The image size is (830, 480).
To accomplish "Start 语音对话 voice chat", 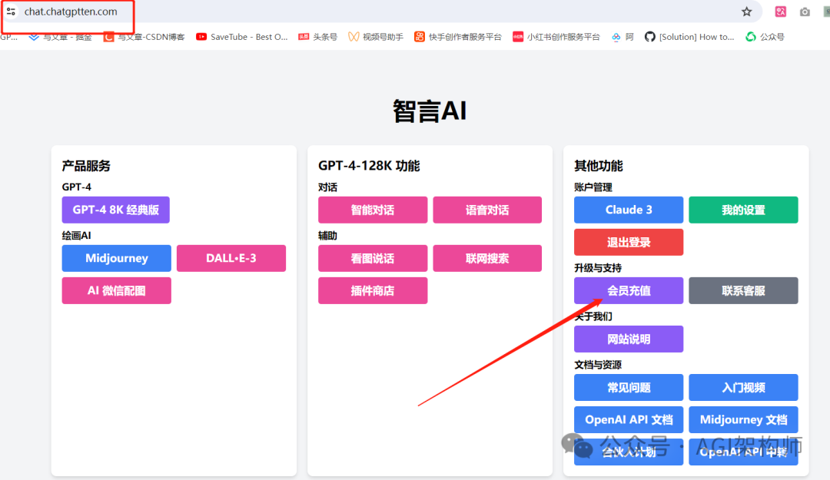I will pos(487,210).
